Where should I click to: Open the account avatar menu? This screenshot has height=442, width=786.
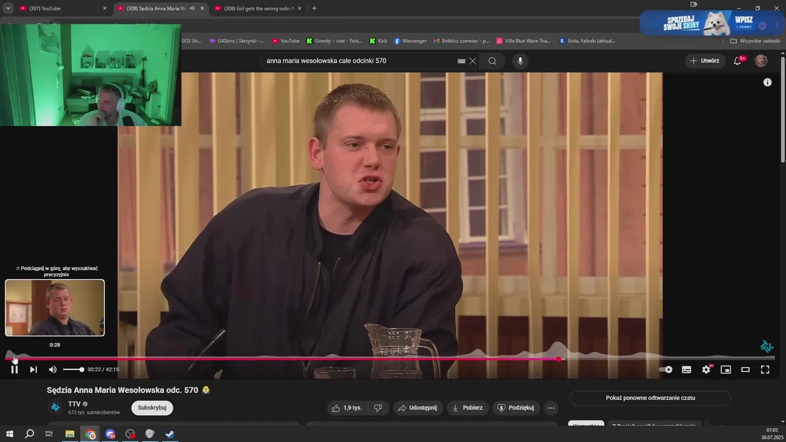coord(761,61)
